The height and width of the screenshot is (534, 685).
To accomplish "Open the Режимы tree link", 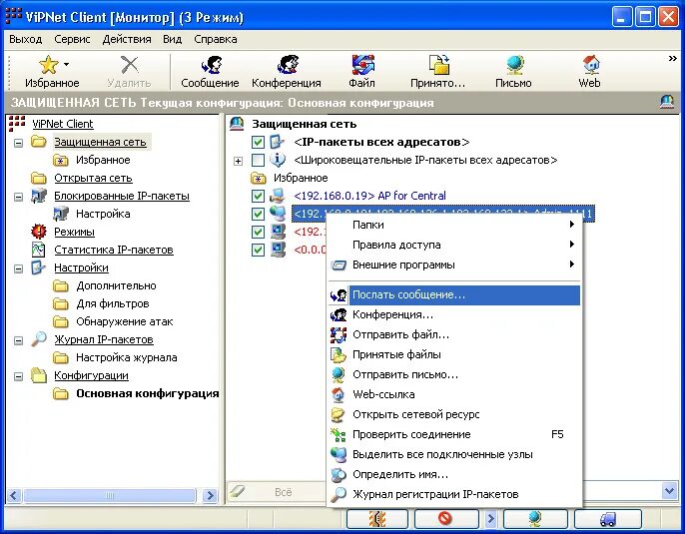I will pos(74,232).
